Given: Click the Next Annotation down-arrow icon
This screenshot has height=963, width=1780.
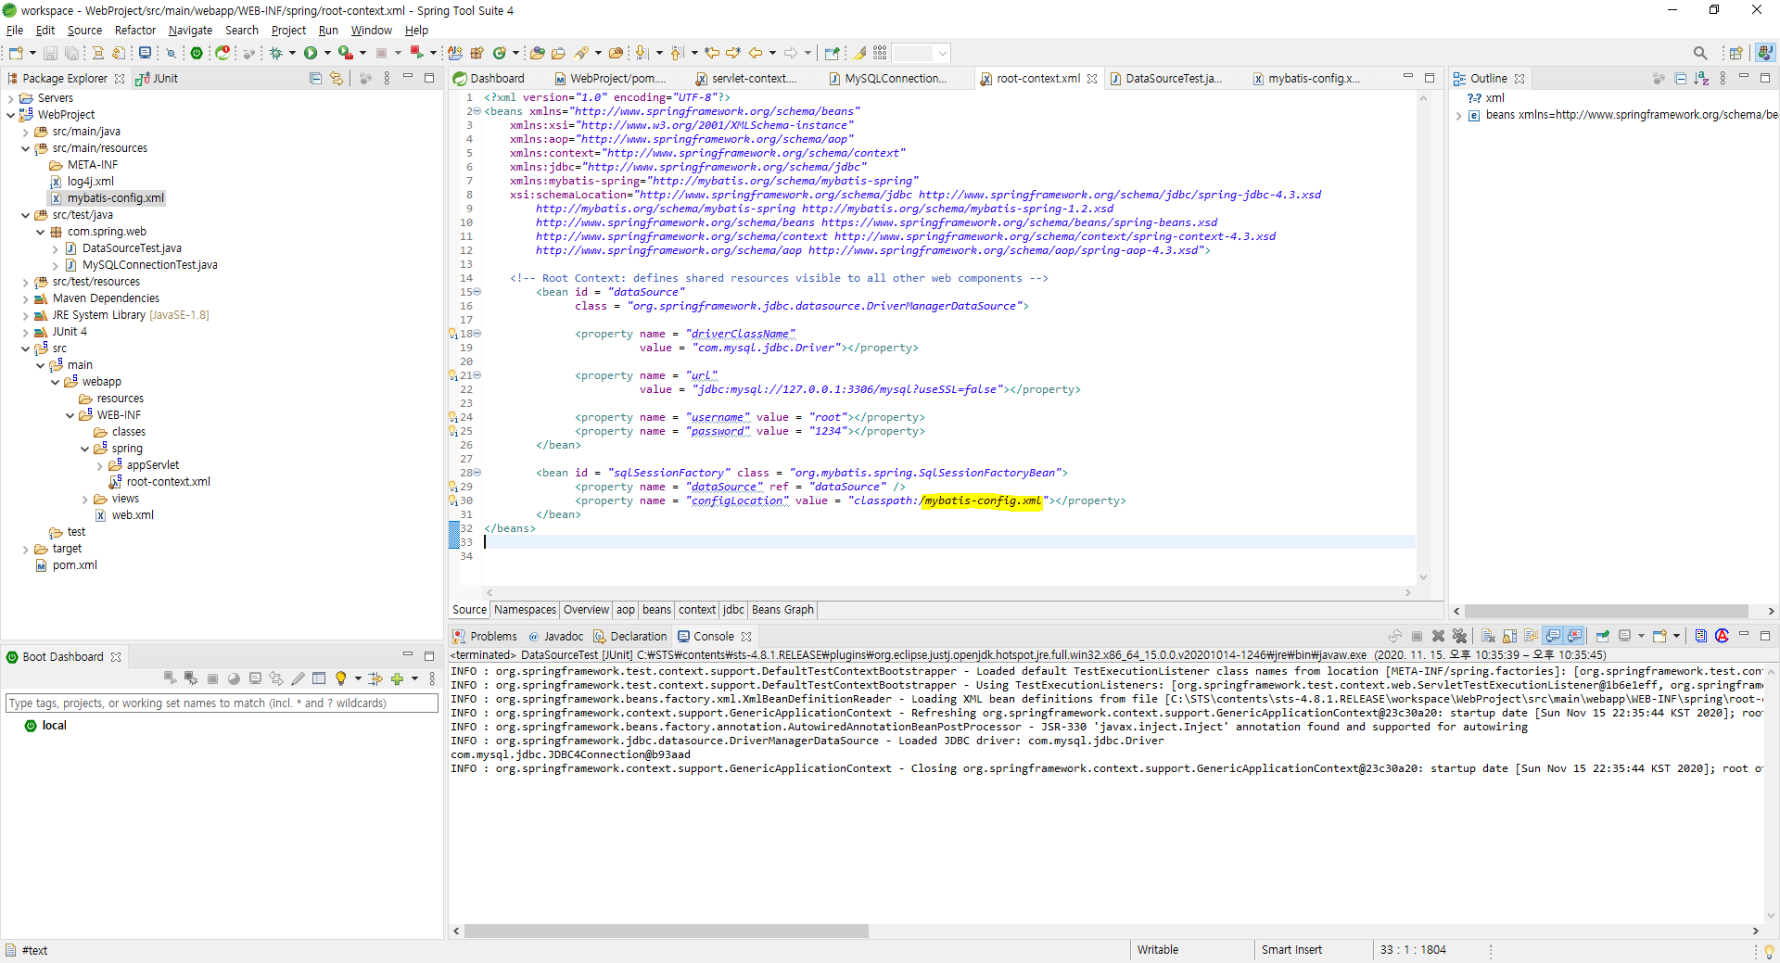Looking at the screenshot, I should pos(642,53).
